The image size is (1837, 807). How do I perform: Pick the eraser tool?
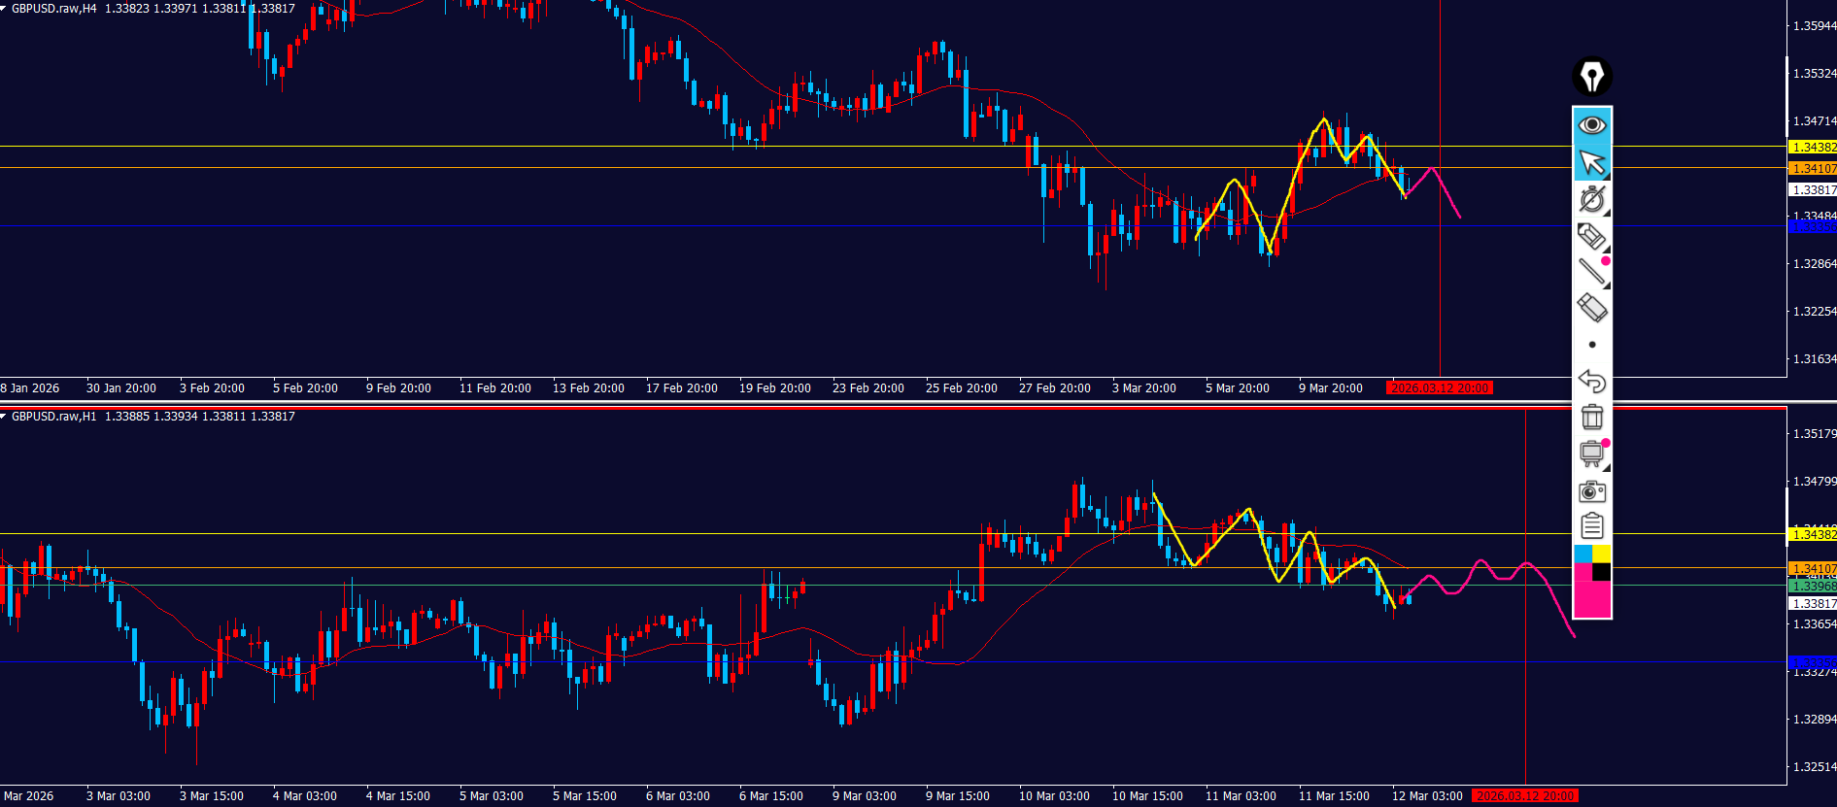[1591, 308]
